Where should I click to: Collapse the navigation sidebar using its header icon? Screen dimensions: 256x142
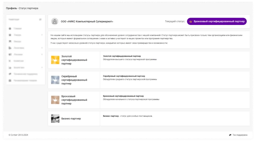click(40, 20)
